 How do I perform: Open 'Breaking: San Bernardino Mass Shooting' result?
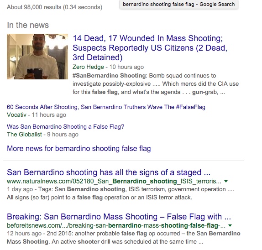pyautogui.click(x=119, y=217)
